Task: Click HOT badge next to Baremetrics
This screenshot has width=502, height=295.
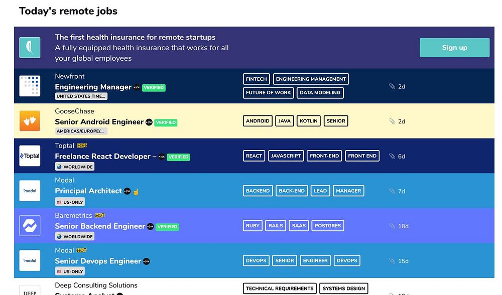Action: tap(100, 215)
